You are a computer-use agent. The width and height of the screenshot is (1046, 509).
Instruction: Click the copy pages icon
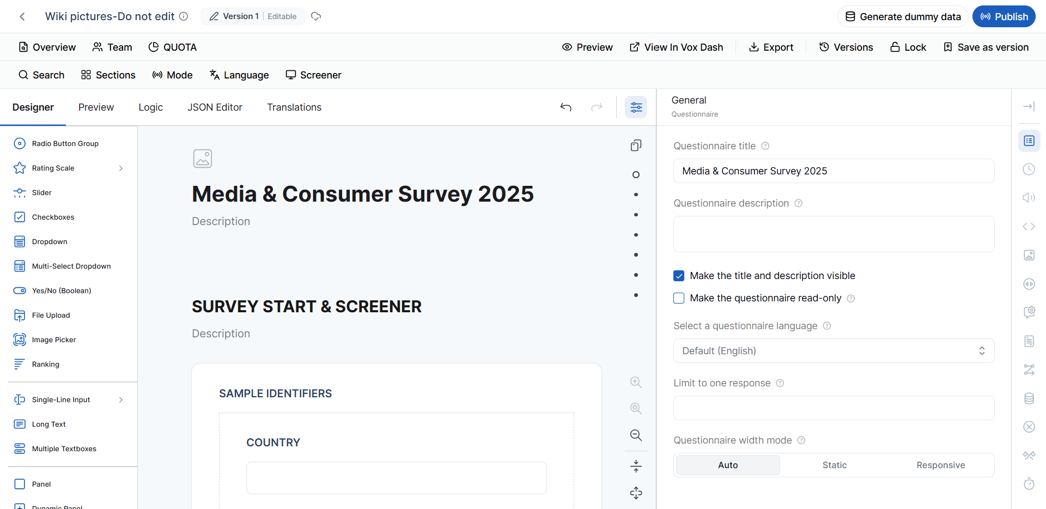click(x=636, y=146)
